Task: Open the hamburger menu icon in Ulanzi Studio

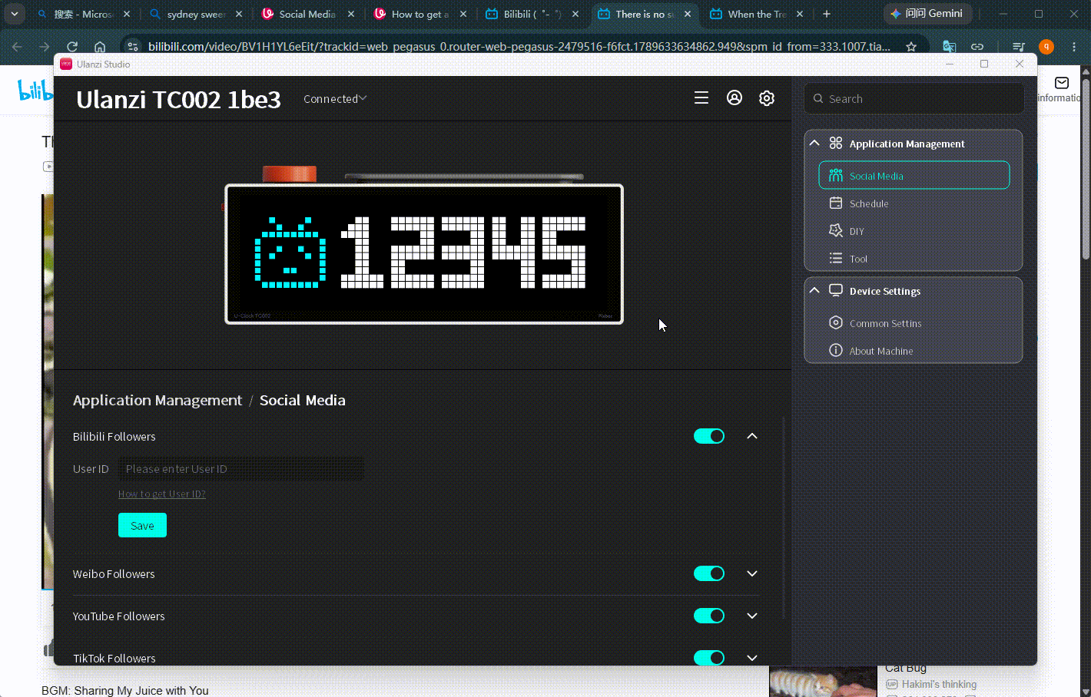Action: pos(701,98)
